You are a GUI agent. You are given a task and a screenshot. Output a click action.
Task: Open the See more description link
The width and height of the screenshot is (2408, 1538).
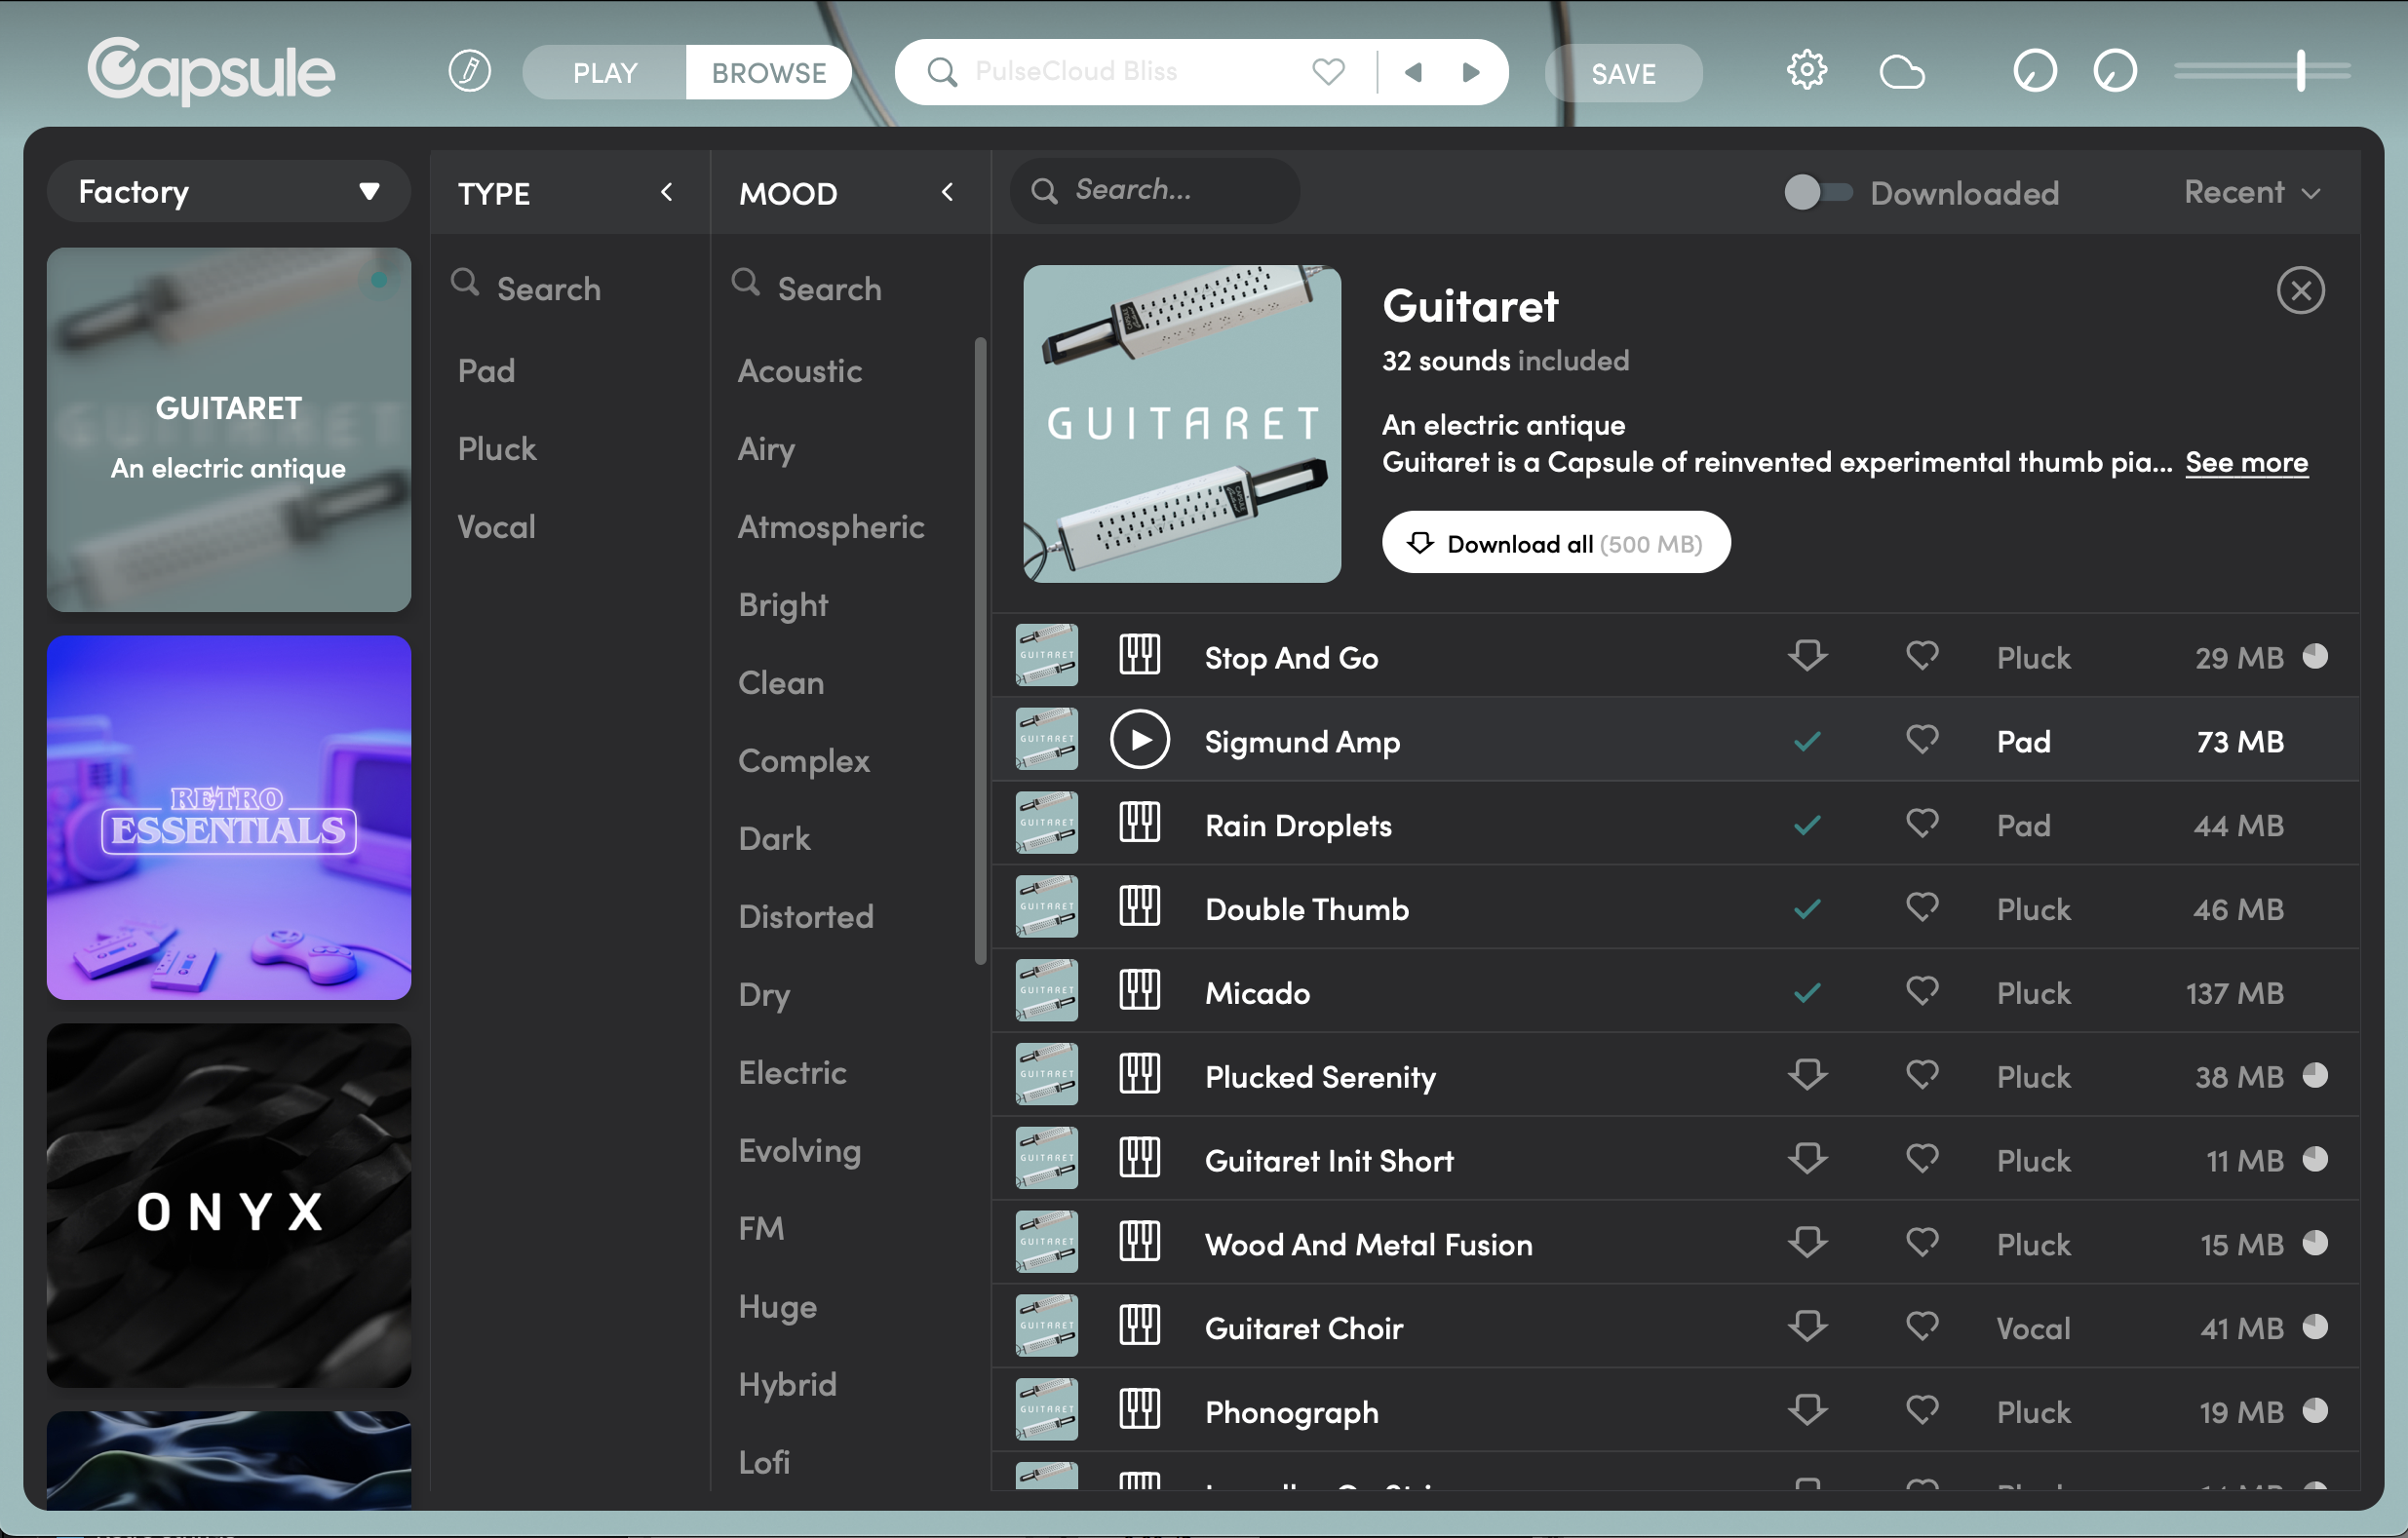point(2246,462)
